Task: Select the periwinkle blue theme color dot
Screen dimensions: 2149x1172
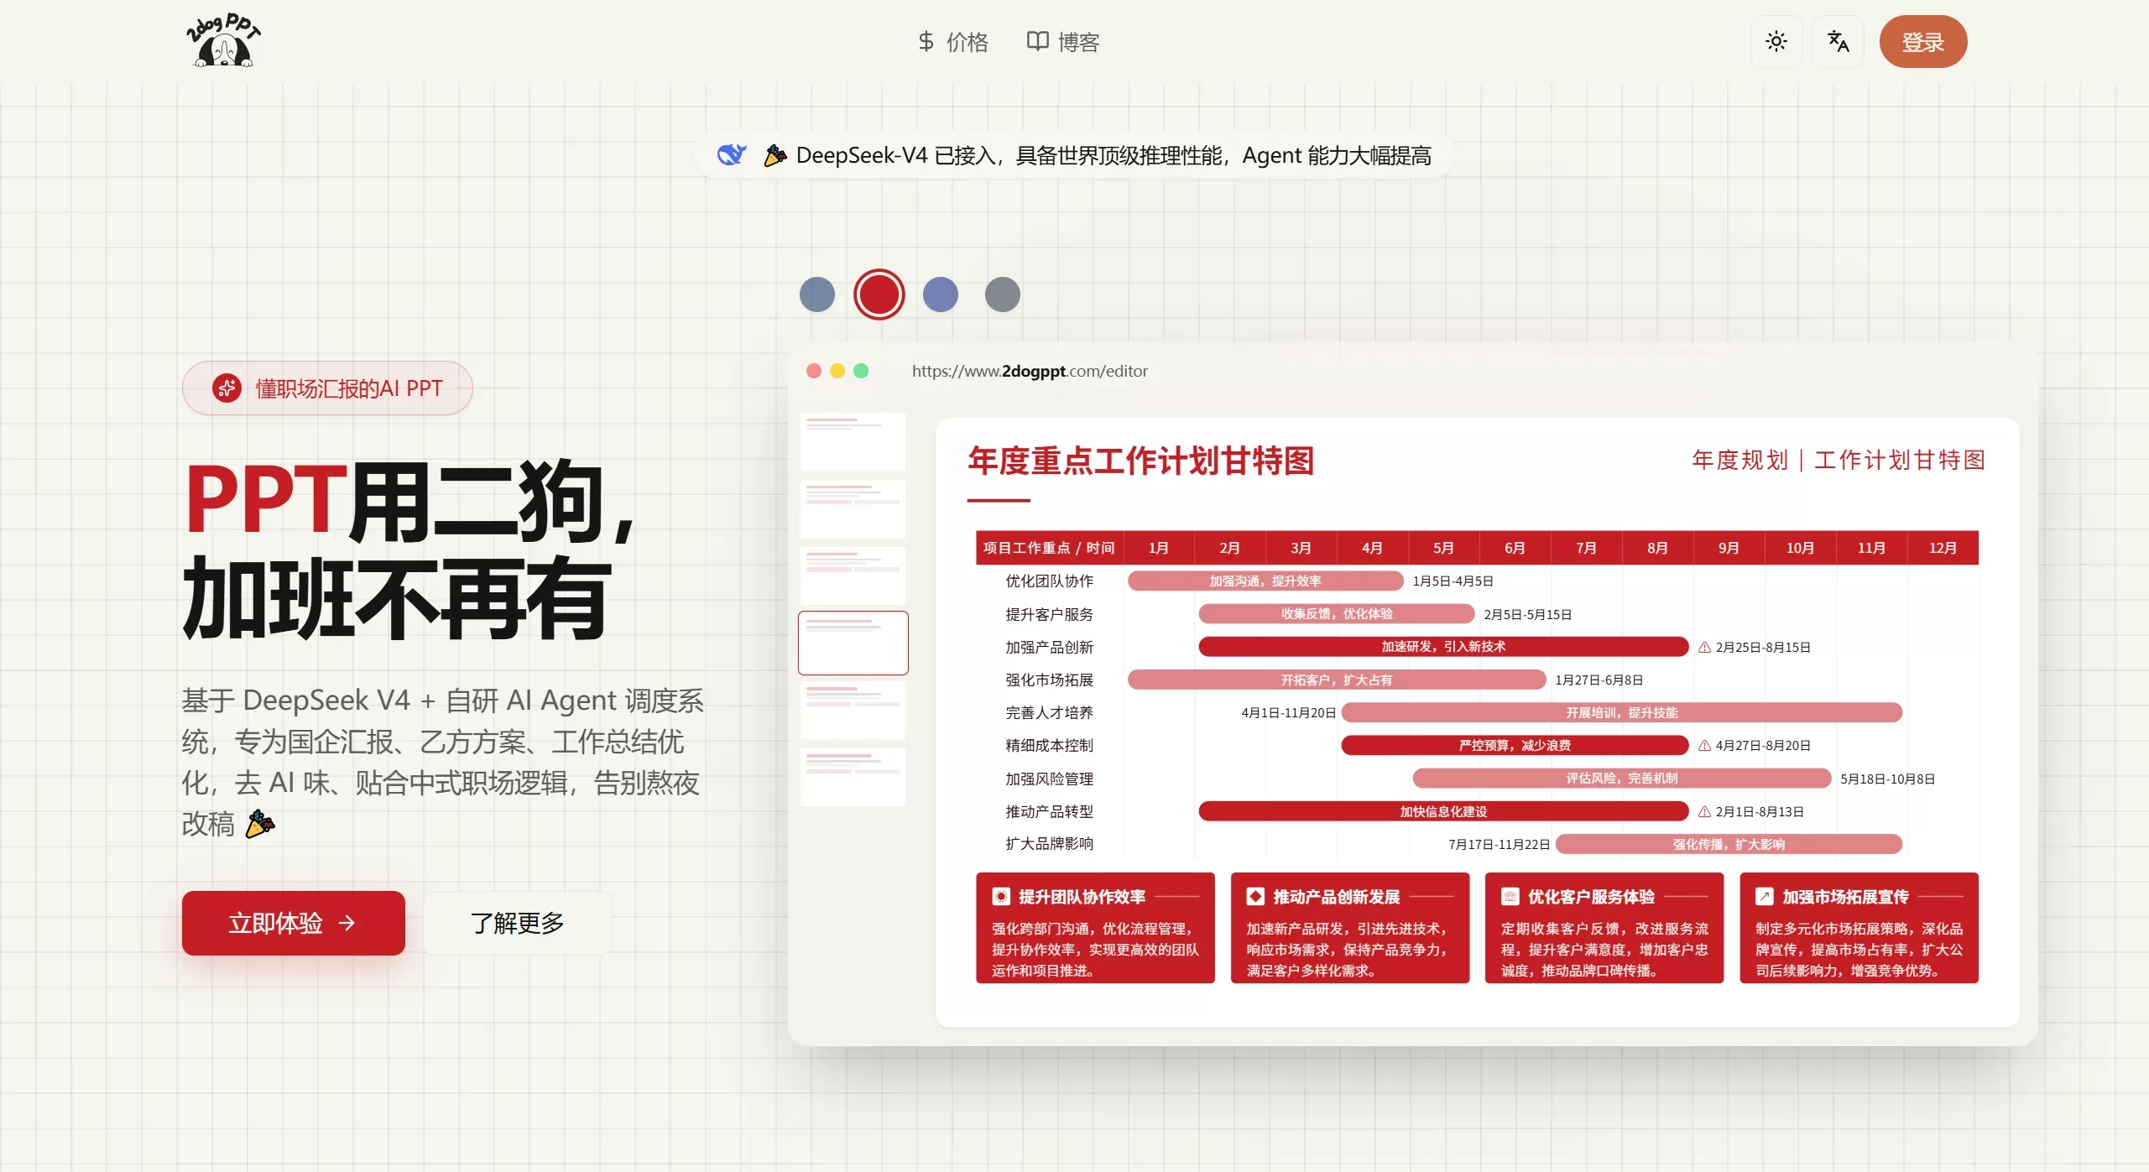Action: 941,294
